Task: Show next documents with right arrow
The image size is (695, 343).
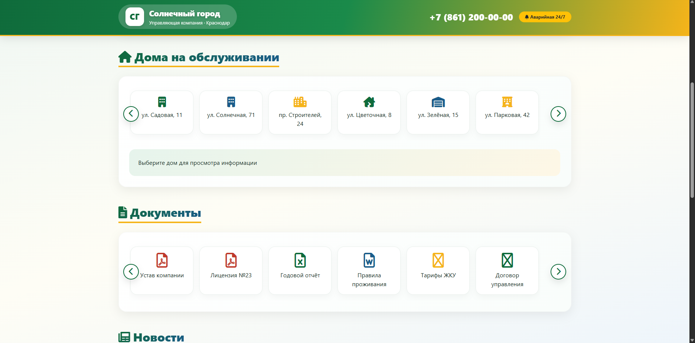Action: [558, 272]
